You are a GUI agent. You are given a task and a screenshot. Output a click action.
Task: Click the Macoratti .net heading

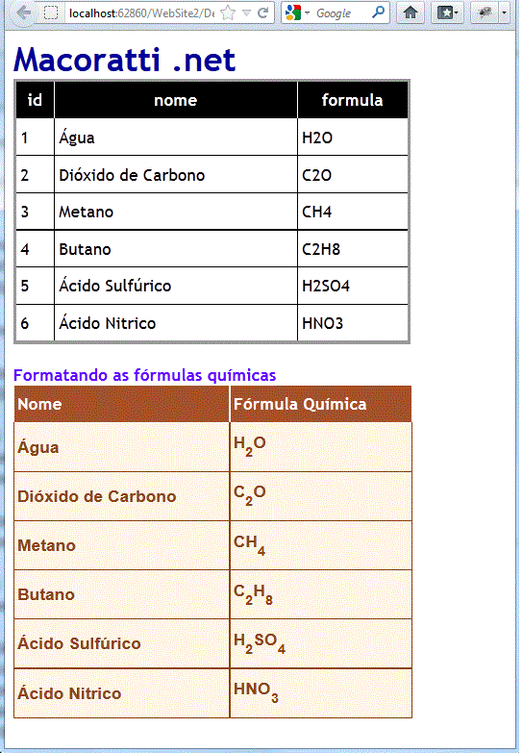pyautogui.click(x=125, y=60)
